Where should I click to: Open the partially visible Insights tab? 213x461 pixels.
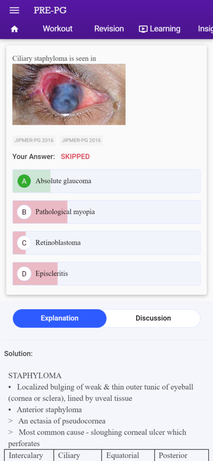205,29
